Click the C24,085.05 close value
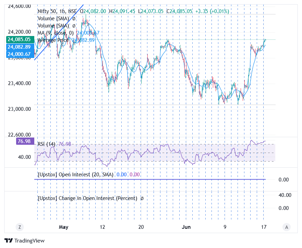The height and width of the screenshot is (248, 302). click(180, 11)
